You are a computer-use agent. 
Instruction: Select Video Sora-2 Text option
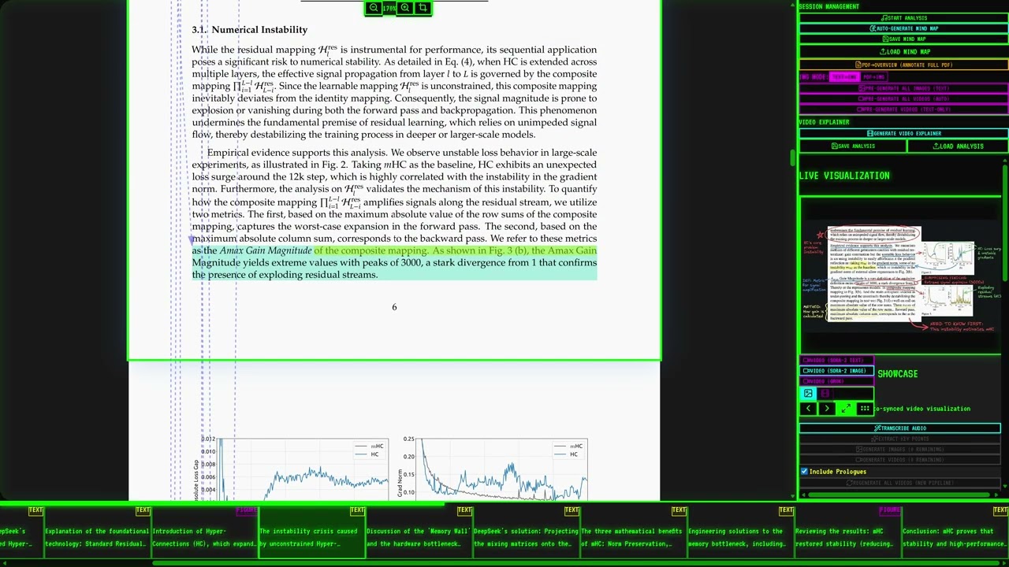836,360
